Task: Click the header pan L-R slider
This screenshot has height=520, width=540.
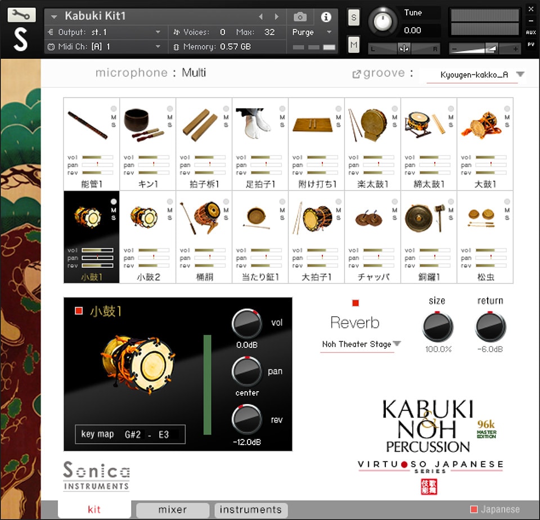Action: (404, 48)
